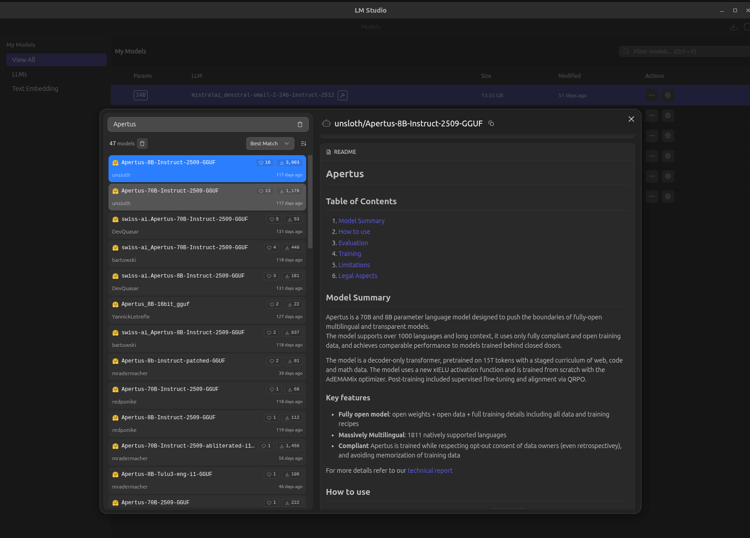Click the sort order icon beside Best Match

[303, 143]
